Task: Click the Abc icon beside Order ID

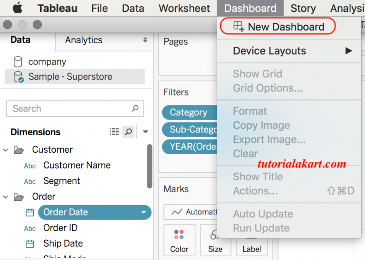Action: [x=30, y=228]
